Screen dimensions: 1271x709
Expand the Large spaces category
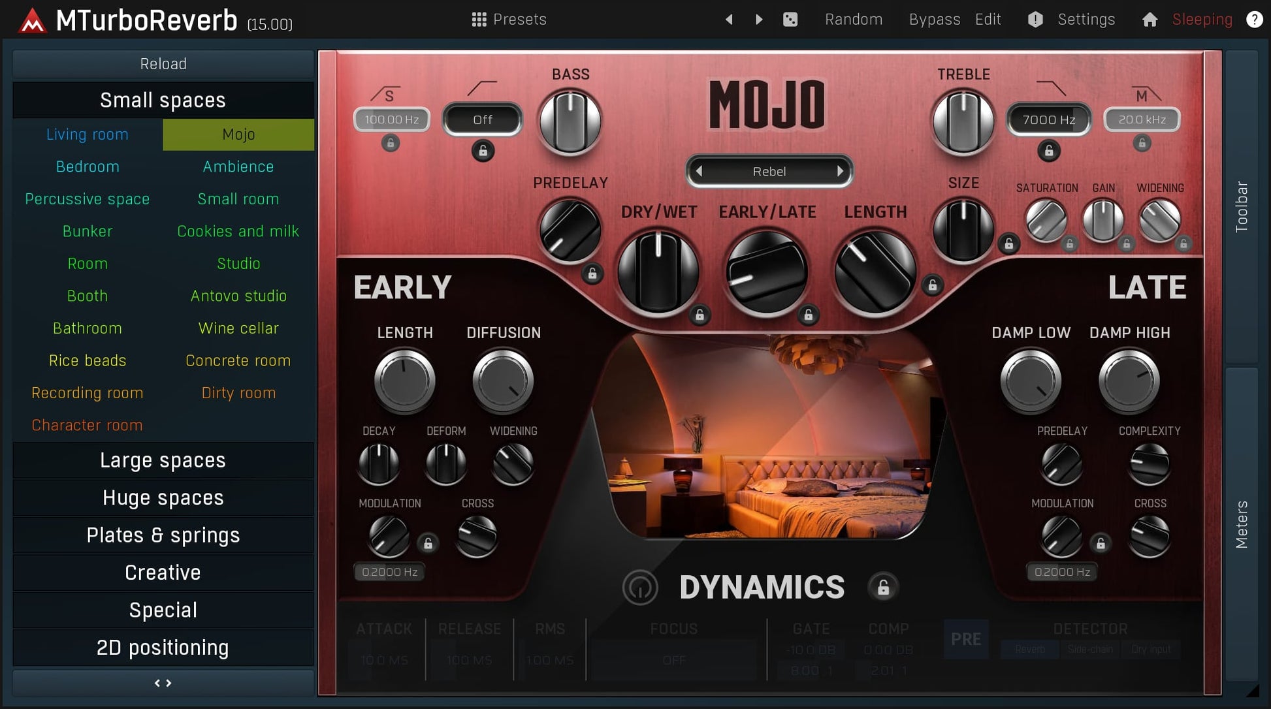coord(163,460)
